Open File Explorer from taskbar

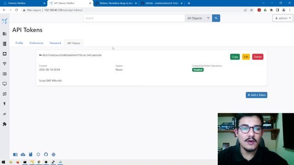[11, 162]
